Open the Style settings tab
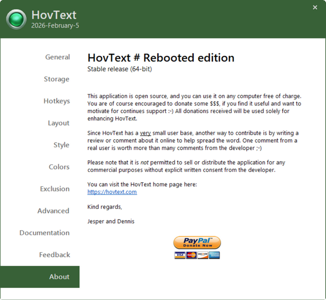Image resolution: width=326 pixels, height=300 pixels. pyautogui.click(x=61, y=145)
